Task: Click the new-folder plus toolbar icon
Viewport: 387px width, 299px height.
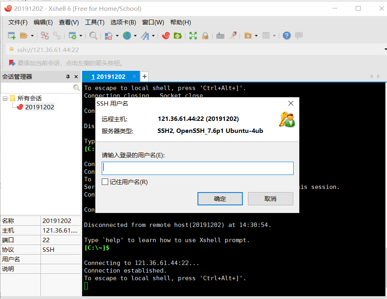Action: click(x=248, y=36)
